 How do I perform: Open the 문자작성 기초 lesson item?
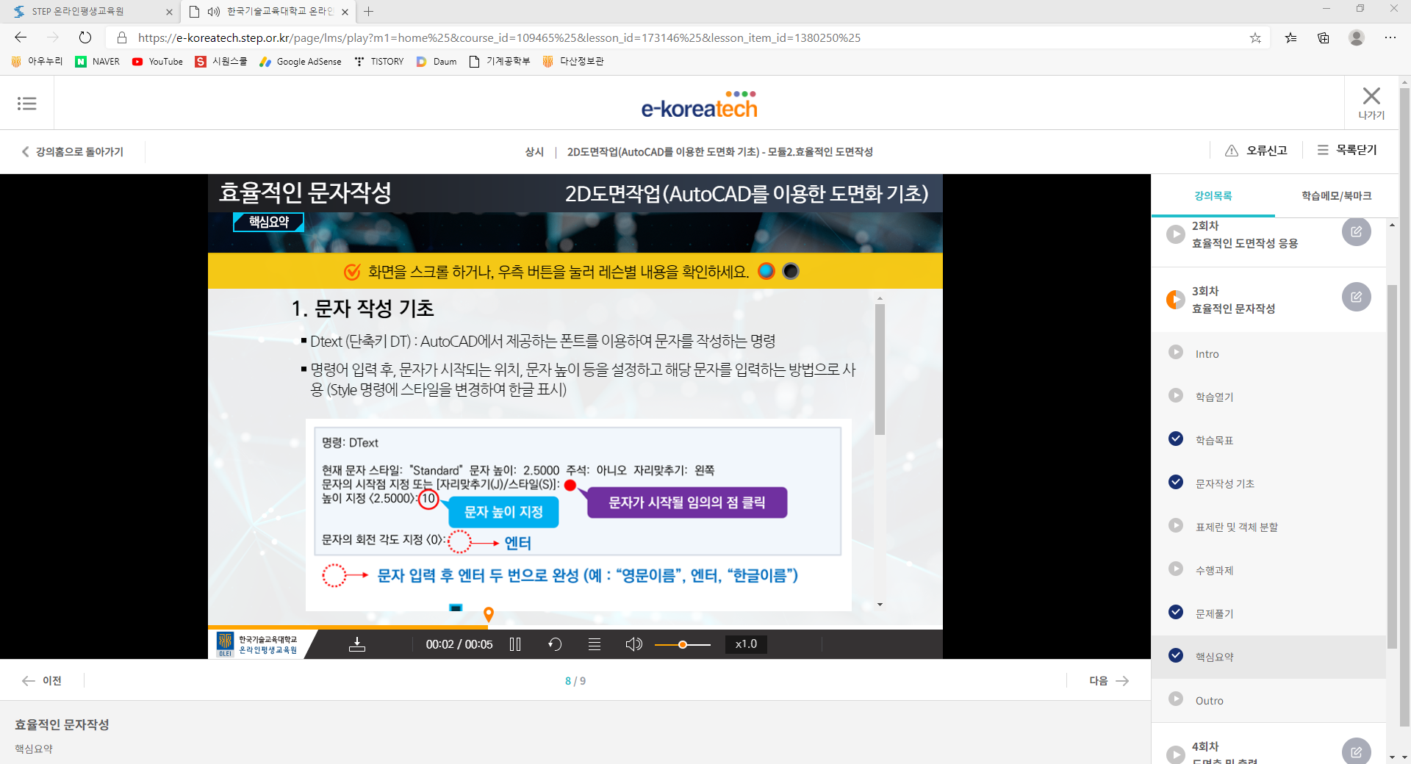1224,483
